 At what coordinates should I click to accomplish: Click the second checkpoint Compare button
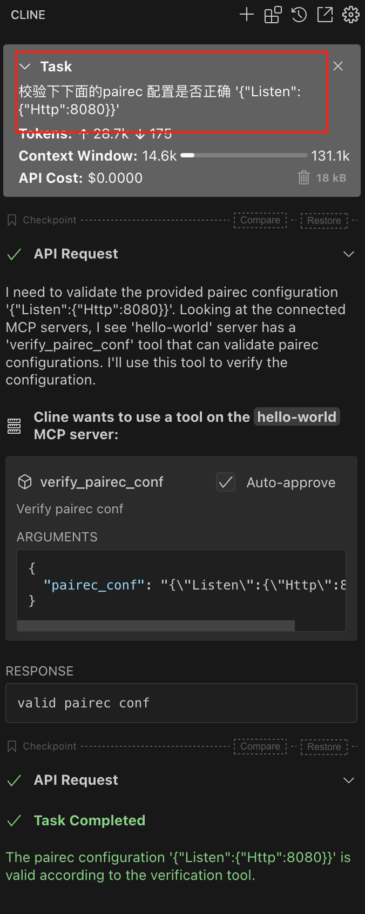point(260,746)
